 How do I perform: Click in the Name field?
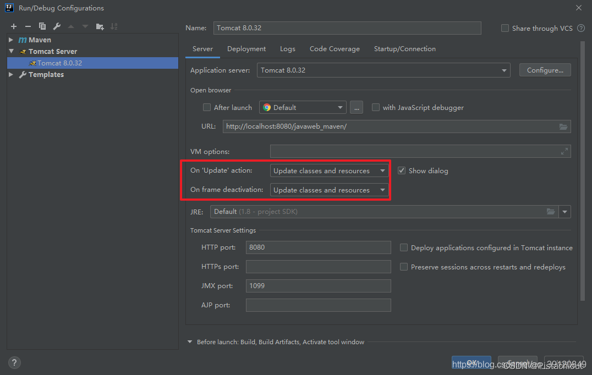(x=347, y=28)
